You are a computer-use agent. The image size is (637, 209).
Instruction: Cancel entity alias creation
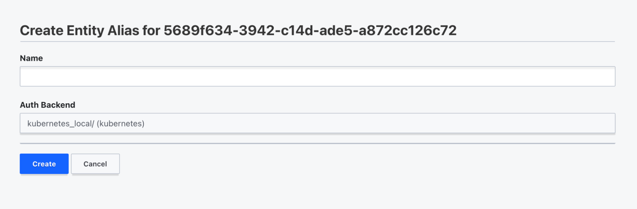95,164
